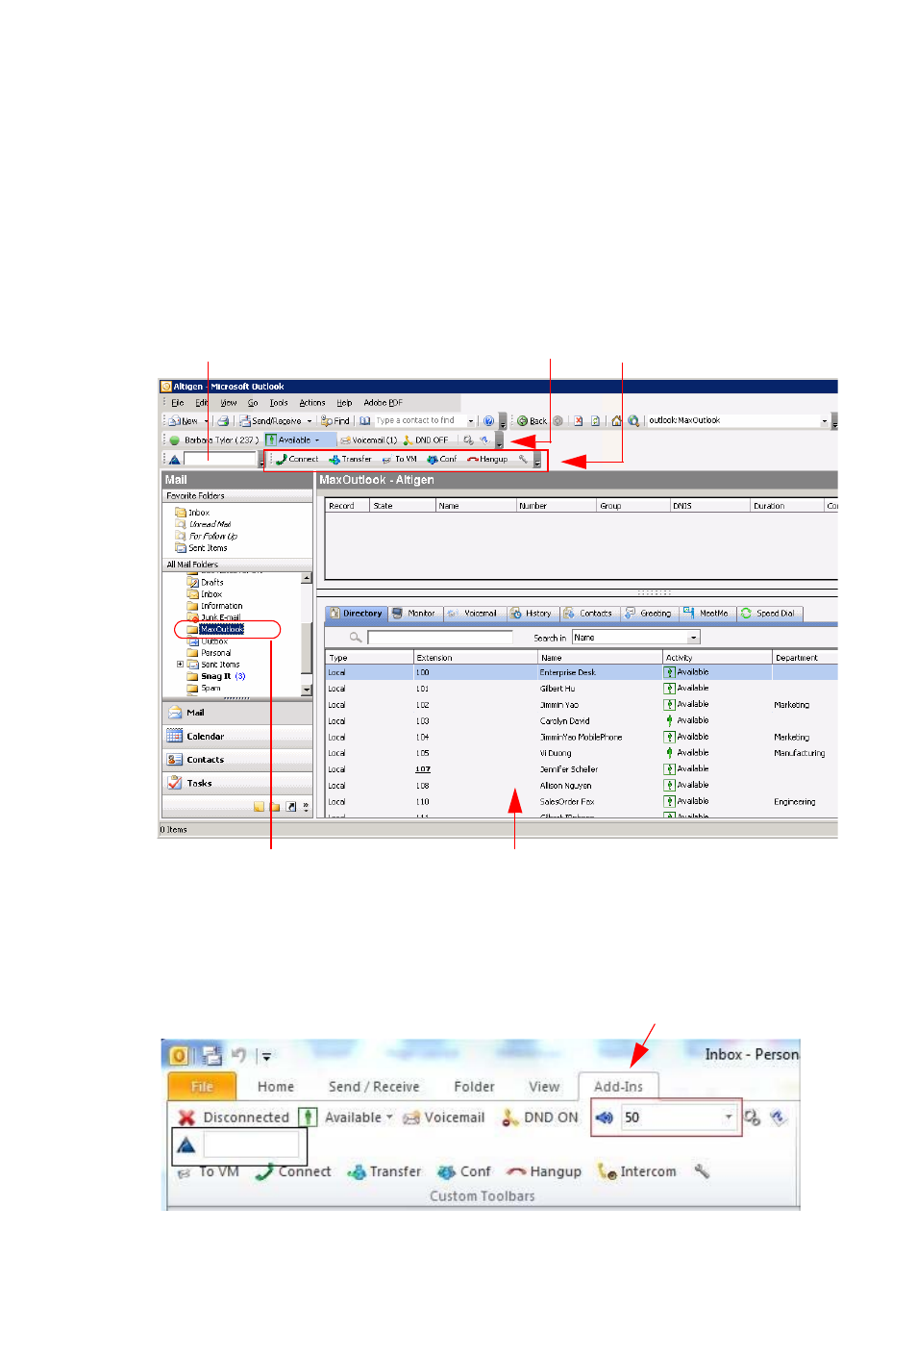Screen dimensions: 917x1357
Task: Click the Altigen dial number input field
Action: [x=220, y=460]
